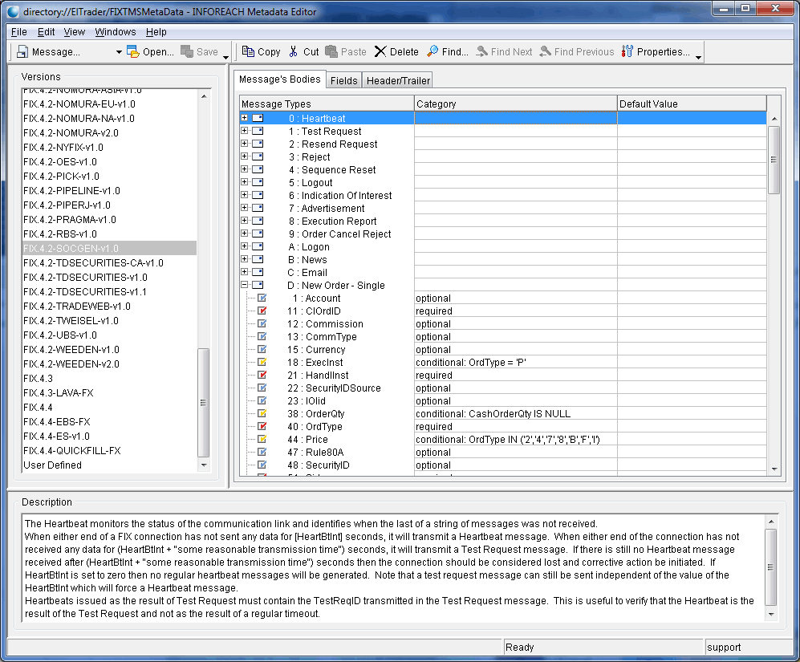The width and height of the screenshot is (800, 662).
Task: Open the Properties toolbar icon
Action: 627,51
